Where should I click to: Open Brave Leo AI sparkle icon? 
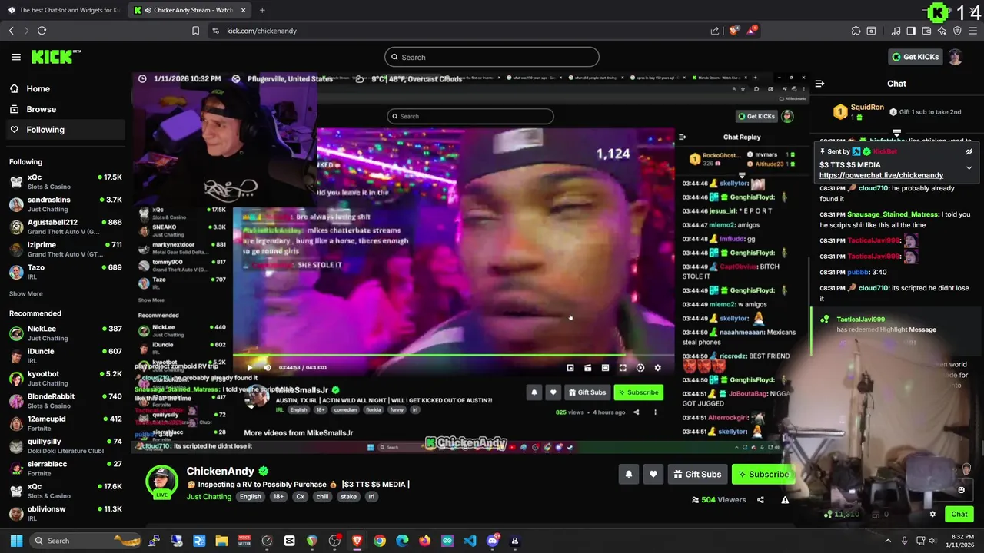click(x=942, y=31)
